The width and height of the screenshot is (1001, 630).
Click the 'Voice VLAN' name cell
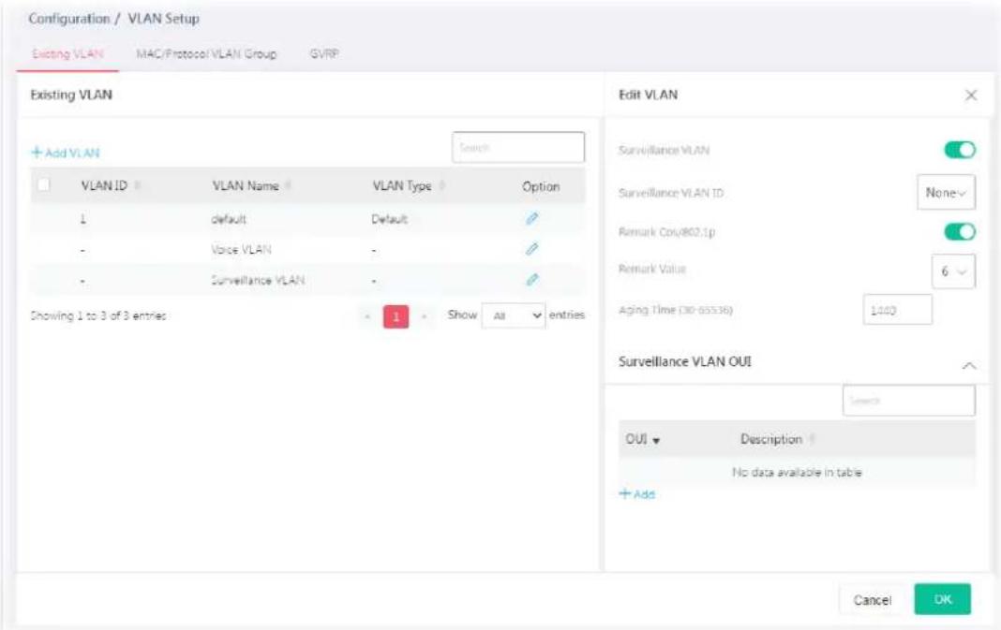pos(241,249)
